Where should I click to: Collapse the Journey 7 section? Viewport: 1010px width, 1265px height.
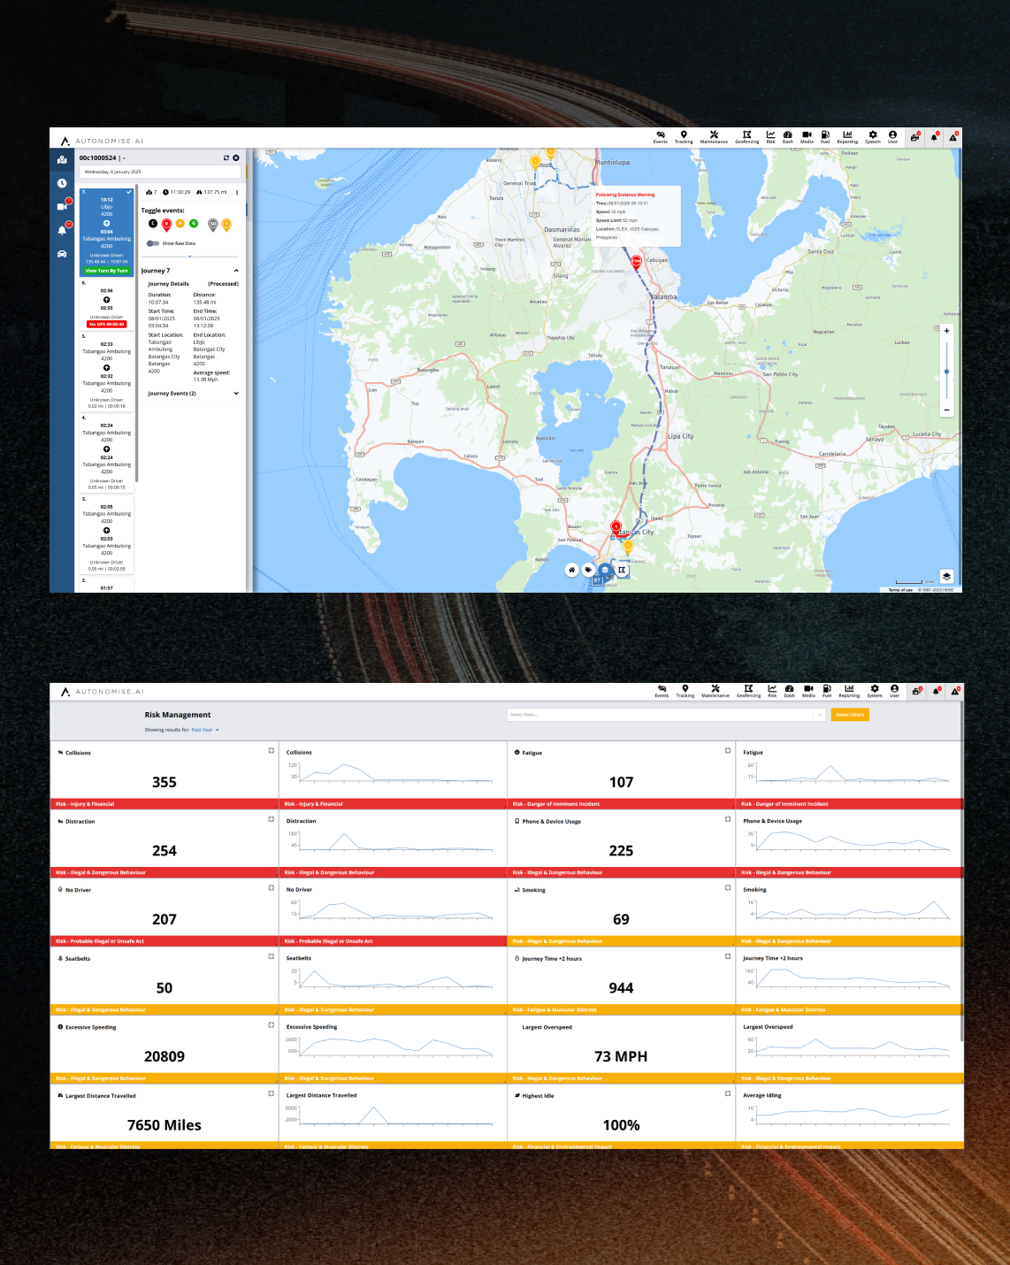tap(236, 271)
